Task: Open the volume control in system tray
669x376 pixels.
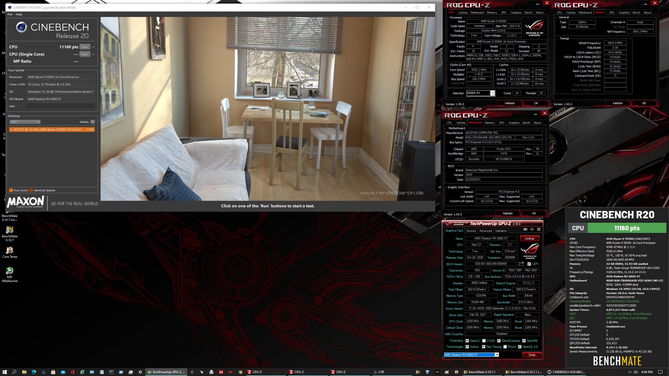Action: [x=636, y=372]
